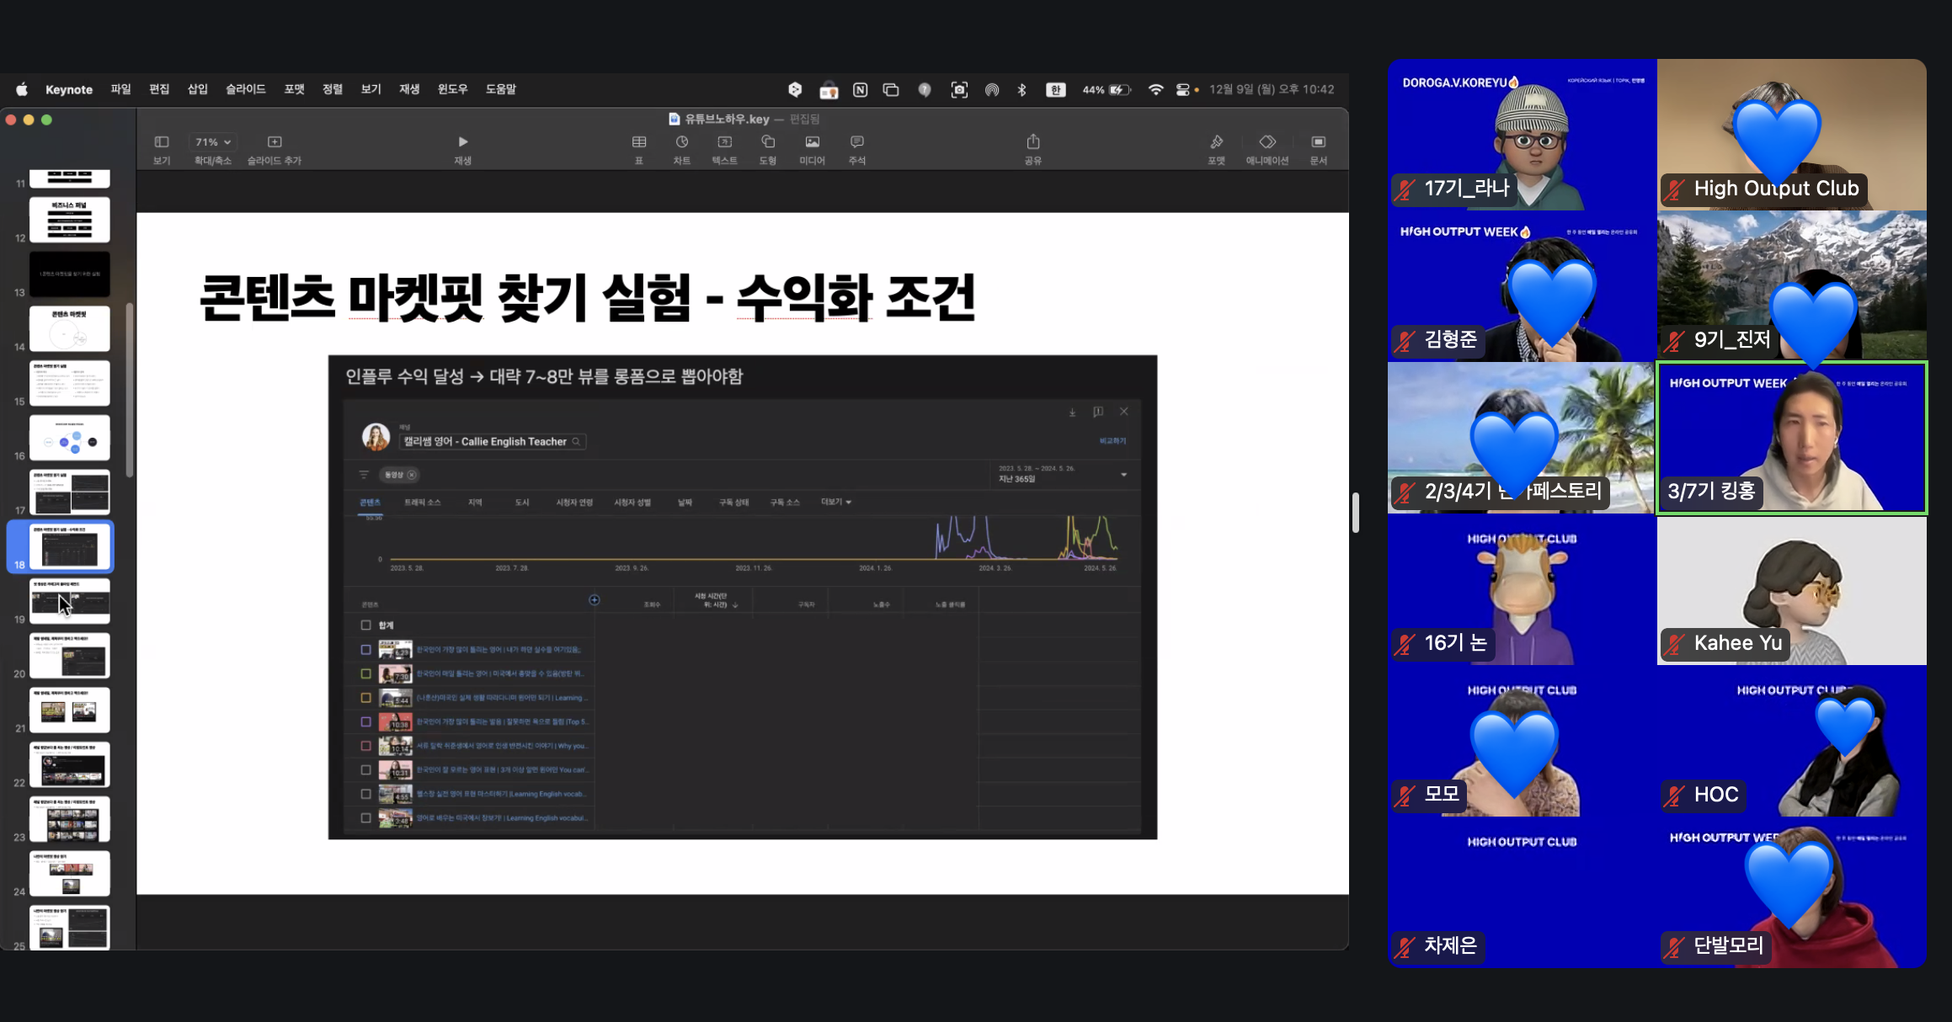Click the hexagon share menu bar icon
Screen dimensions: 1952x1022
pyautogui.click(x=795, y=89)
